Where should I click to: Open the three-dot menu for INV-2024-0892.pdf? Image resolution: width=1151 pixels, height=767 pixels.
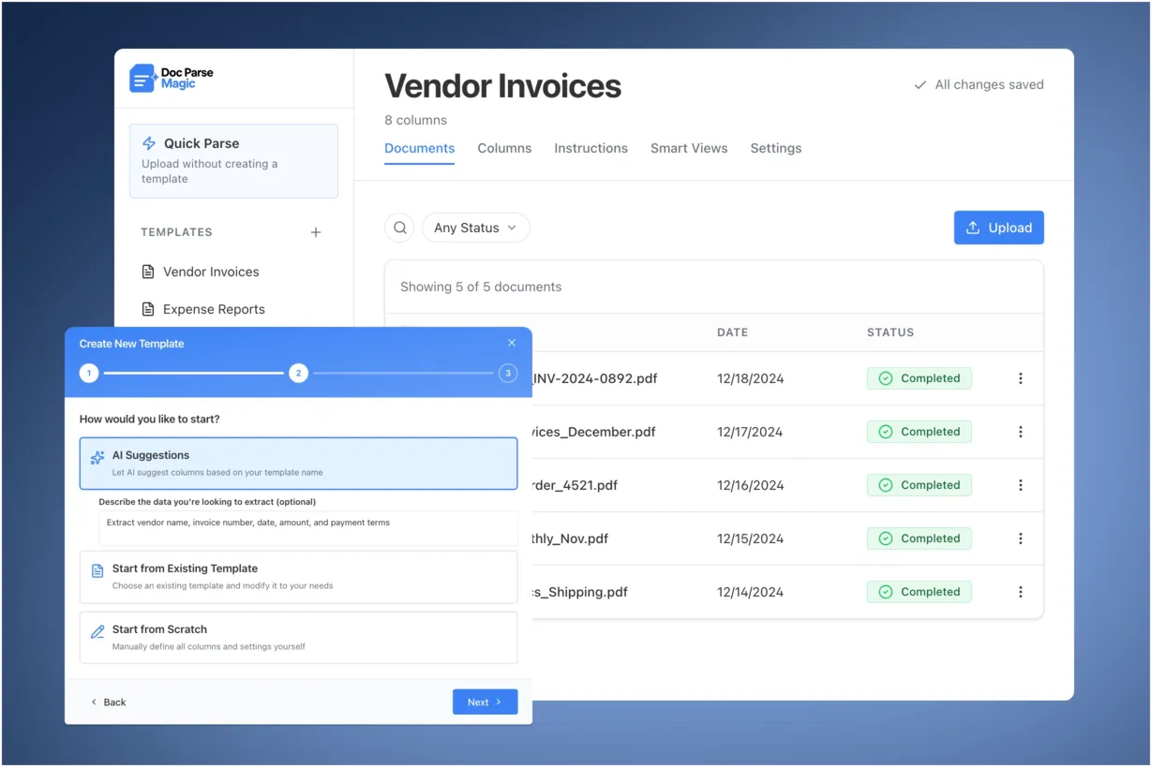pos(1020,378)
